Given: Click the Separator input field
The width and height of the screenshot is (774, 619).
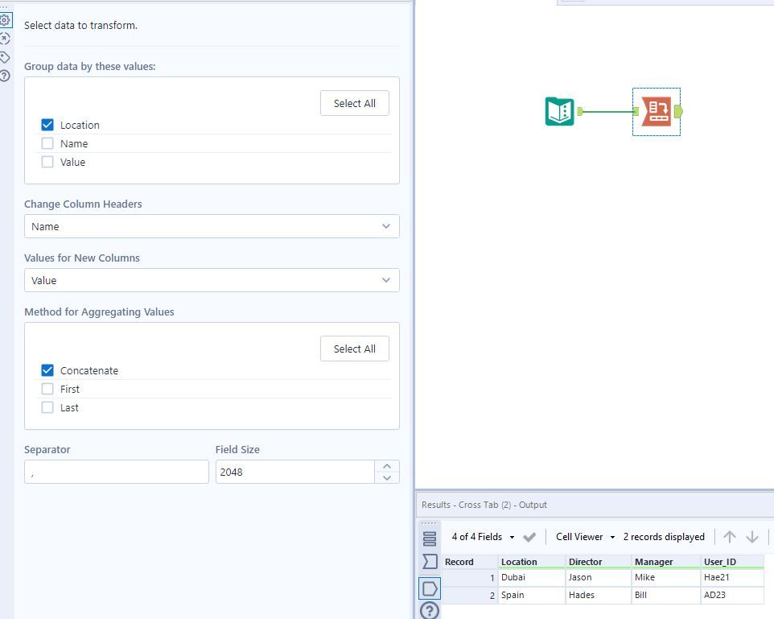Looking at the screenshot, I should point(117,472).
